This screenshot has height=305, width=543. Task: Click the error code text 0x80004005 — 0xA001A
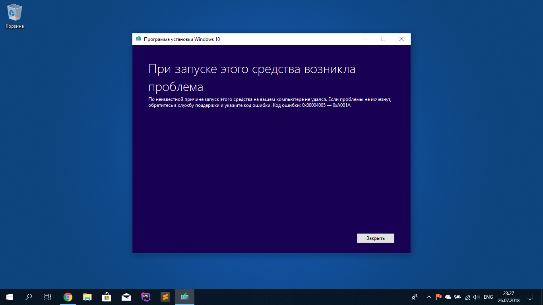point(326,106)
